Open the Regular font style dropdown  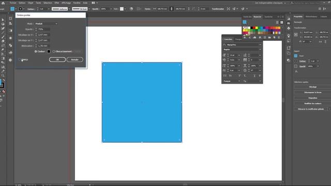coord(242,50)
